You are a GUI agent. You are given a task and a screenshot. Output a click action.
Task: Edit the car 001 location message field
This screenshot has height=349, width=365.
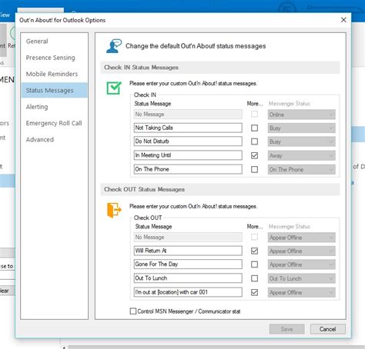click(x=188, y=292)
